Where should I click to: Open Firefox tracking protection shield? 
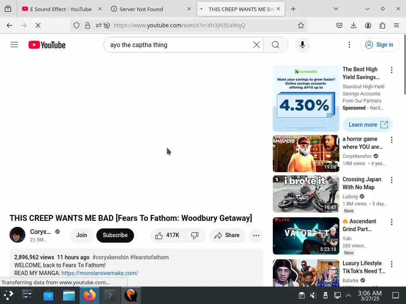coord(77,25)
